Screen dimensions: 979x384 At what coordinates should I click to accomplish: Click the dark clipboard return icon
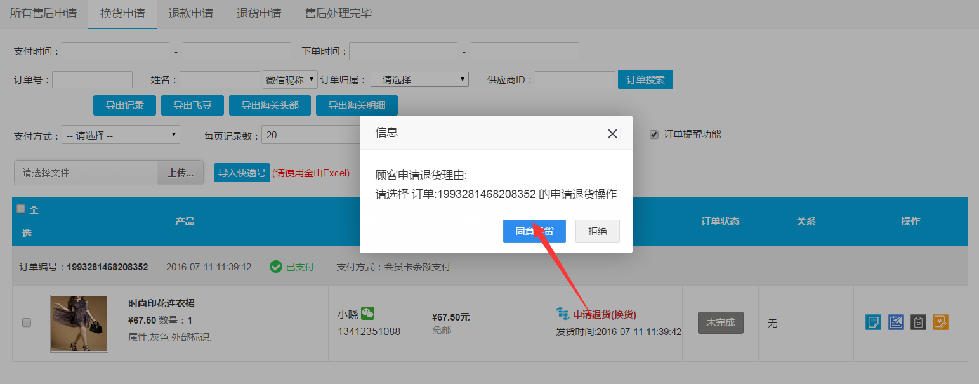pos(918,322)
